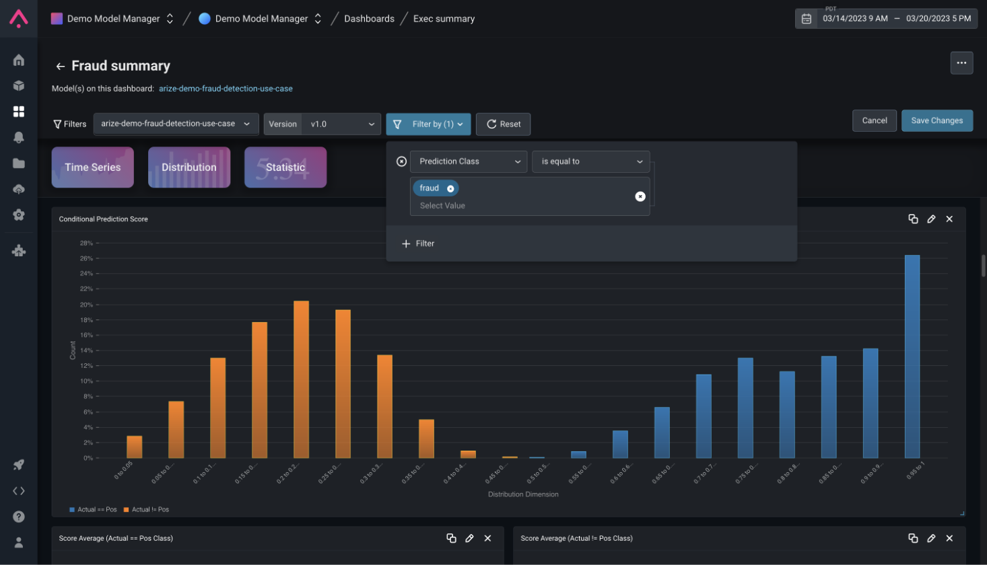The image size is (987, 565).
Task: Edit the Conditional Prediction Score widget
Action: point(931,219)
